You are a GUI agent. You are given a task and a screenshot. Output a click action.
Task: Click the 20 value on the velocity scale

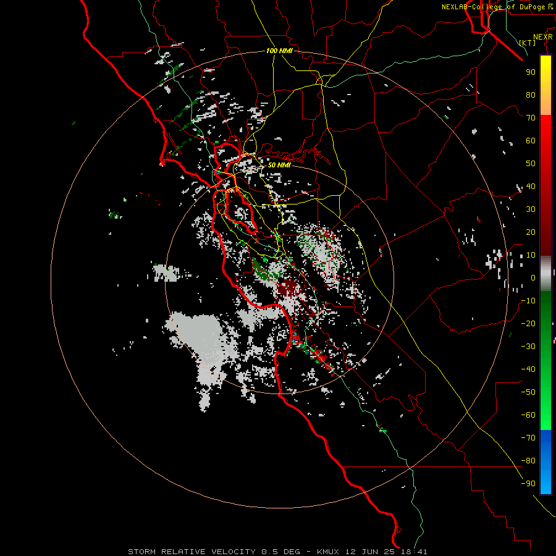[531, 232]
